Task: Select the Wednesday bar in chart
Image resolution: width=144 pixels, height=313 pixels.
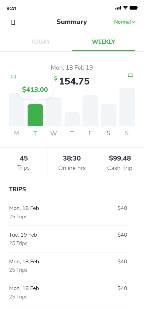Action: click(53, 112)
